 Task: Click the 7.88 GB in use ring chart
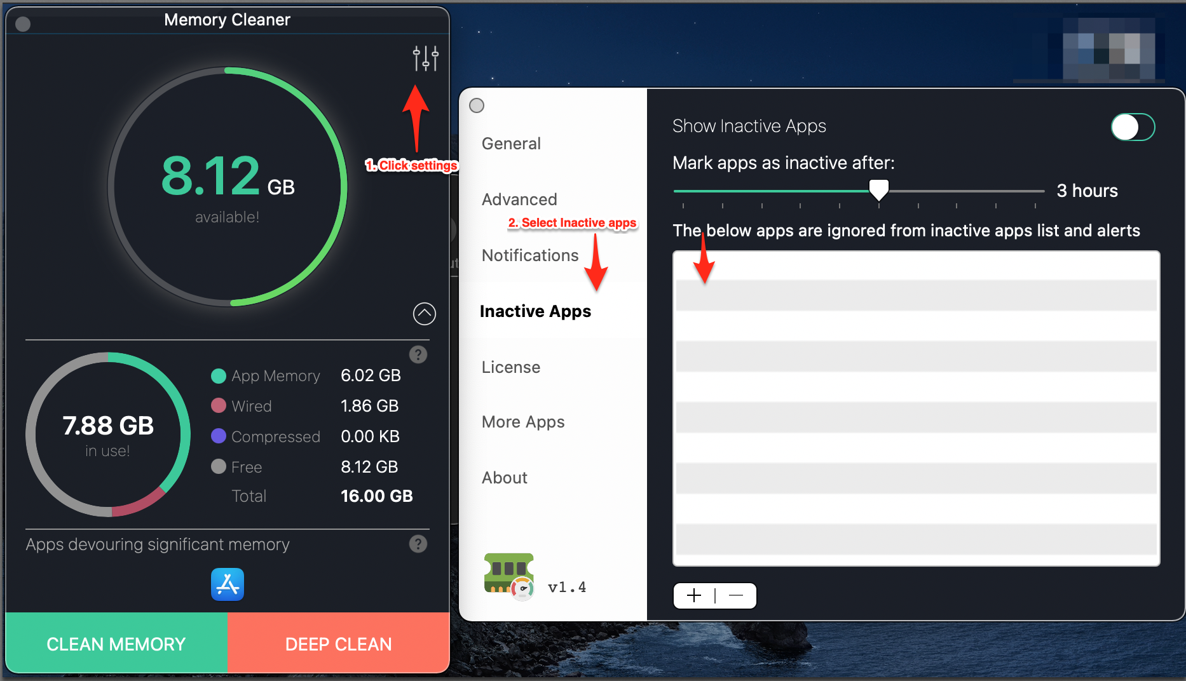click(108, 435)
